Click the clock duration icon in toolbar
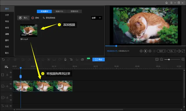 coord(60,60)
